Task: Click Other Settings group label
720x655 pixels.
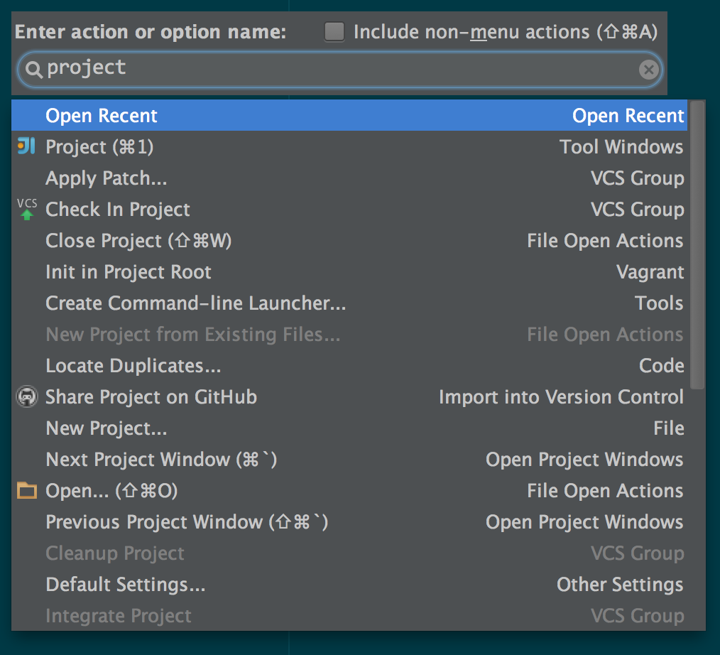Action: 620,584
